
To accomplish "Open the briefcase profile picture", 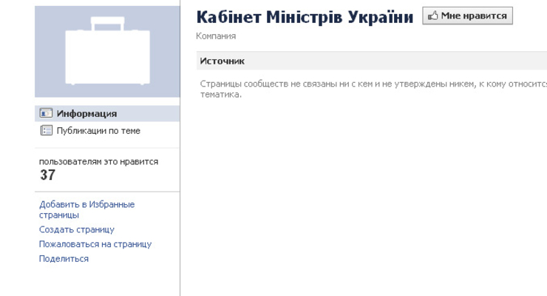I will (x=107, y=51).
